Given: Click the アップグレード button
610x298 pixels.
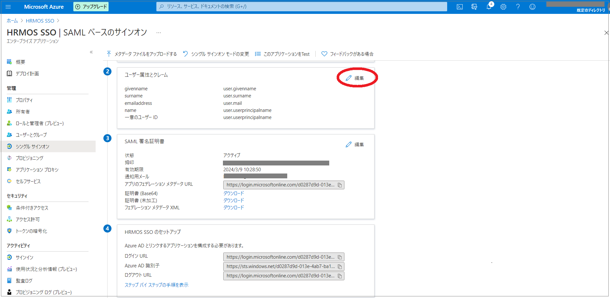Looking at the screenshot, I should click(91, 7).
